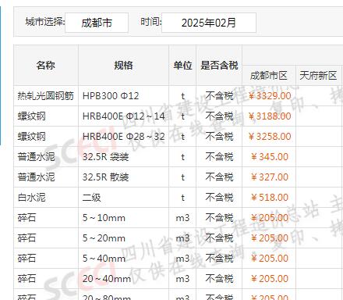Open the city selector showing 成都市
343x300 pixels.
[97, 23]
